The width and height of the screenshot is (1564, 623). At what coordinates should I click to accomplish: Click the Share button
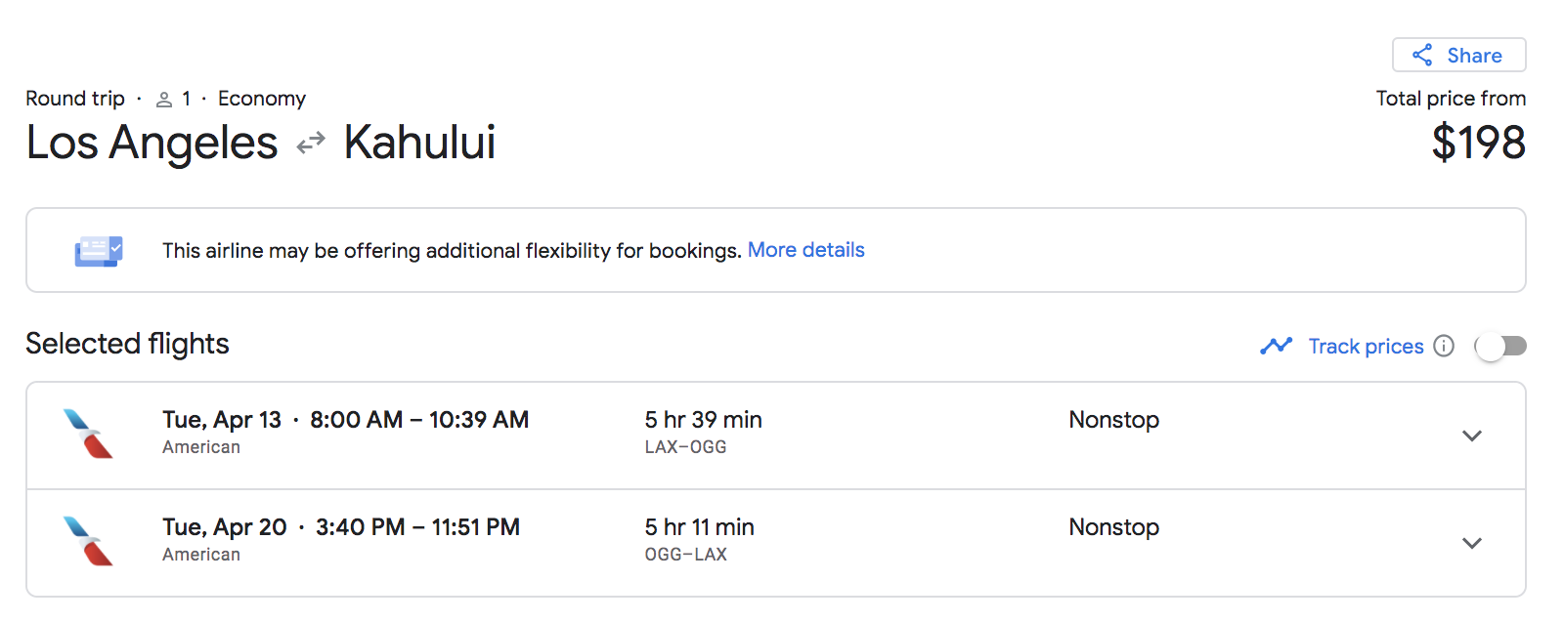(1458, 55)
